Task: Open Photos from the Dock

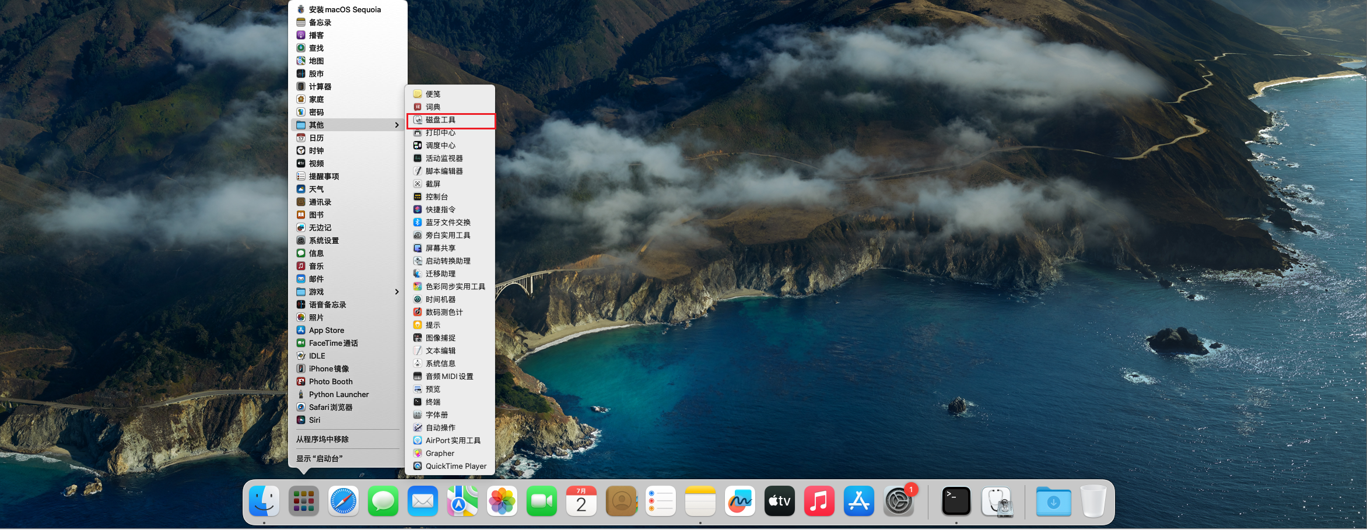Action: coord(502,501)
